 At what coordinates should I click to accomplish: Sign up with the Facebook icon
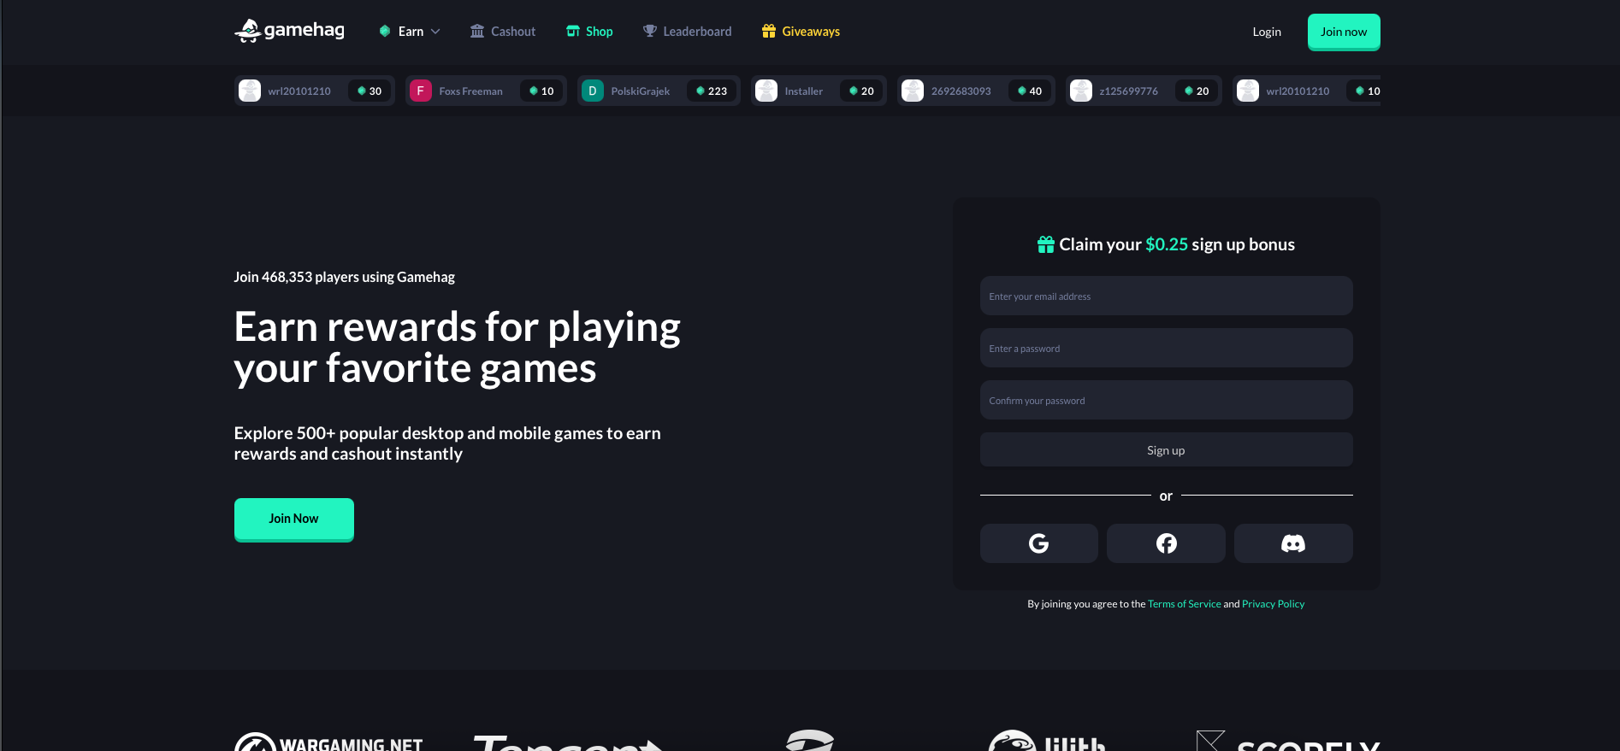1166,543
